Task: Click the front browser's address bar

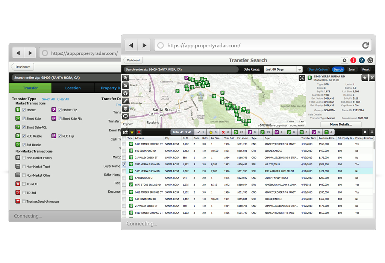Action: pyautogui.click(x=259, y=45)
